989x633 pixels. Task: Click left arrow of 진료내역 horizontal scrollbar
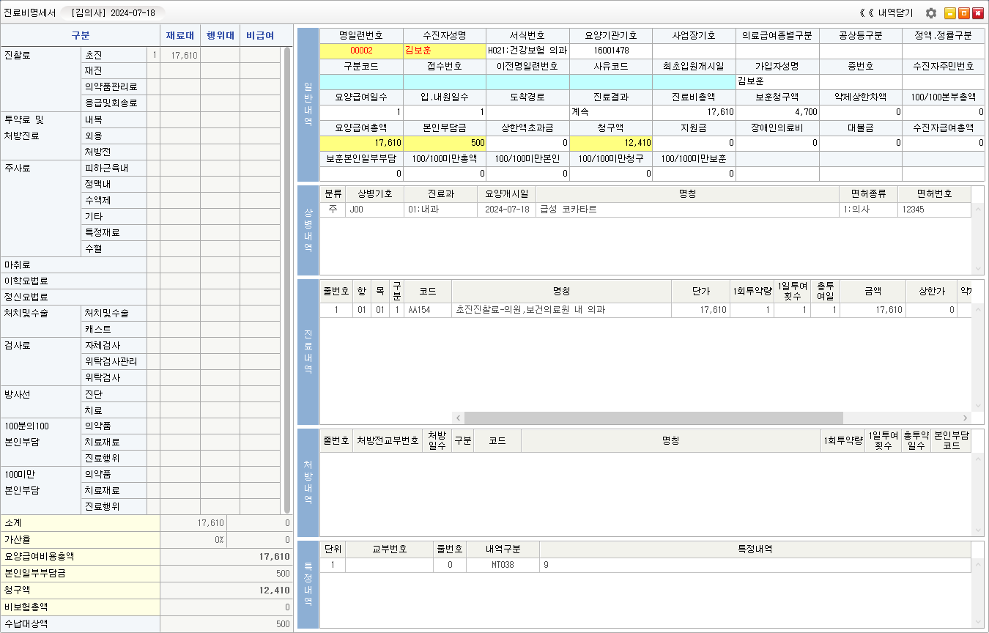[x=458, y=418]
